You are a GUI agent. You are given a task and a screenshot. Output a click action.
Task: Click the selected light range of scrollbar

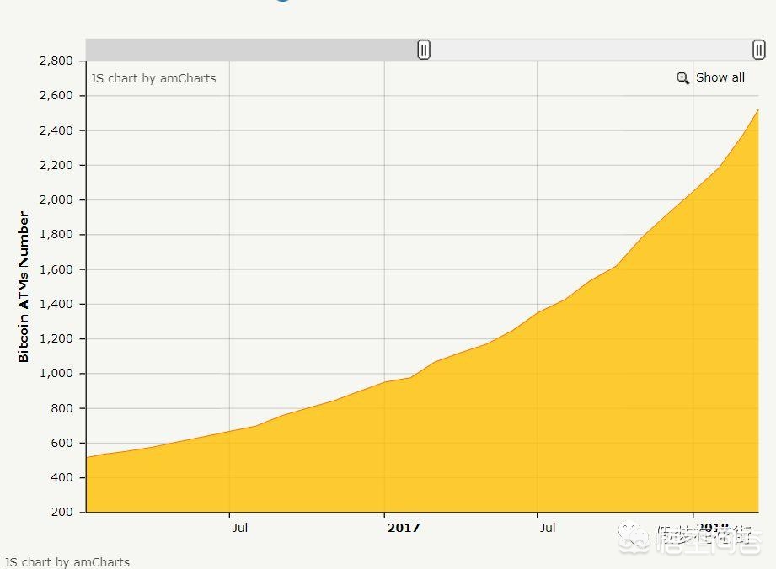click(x=591, y=50)
